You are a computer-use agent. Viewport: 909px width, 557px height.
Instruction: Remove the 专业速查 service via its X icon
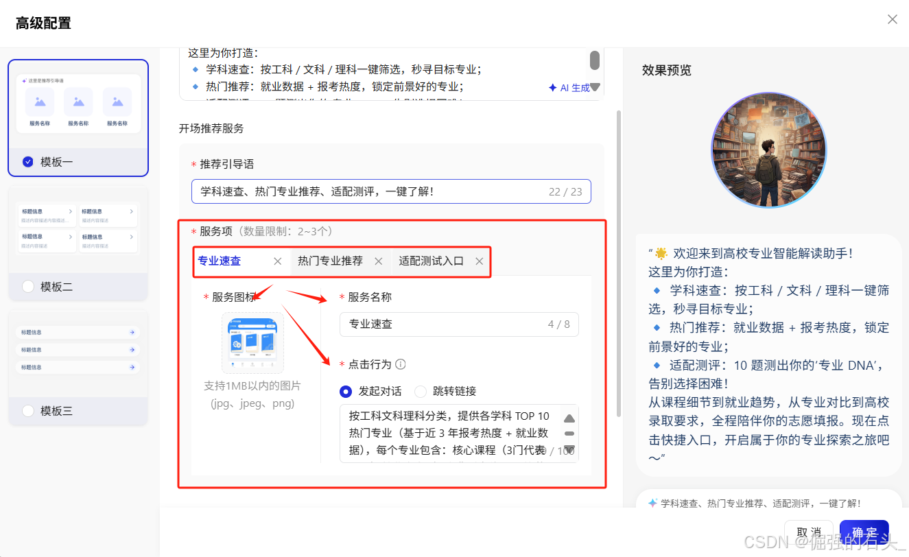coord(278,261)
